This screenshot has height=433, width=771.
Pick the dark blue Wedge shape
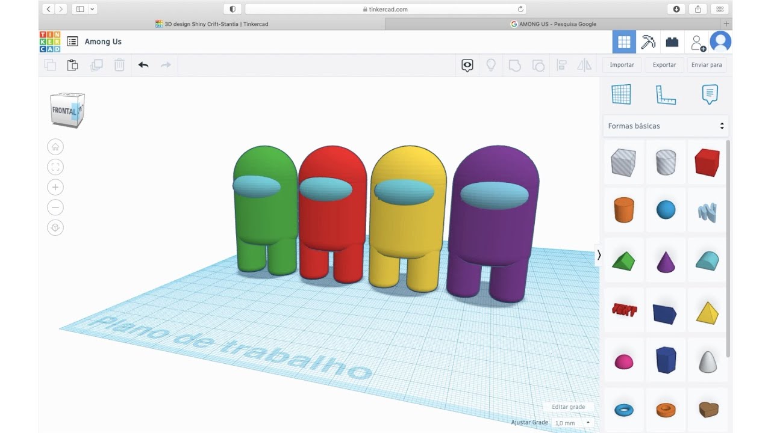[x=665, y=313]
